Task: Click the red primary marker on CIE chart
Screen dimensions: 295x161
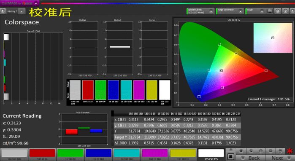Action: click(x=266, y=70)
